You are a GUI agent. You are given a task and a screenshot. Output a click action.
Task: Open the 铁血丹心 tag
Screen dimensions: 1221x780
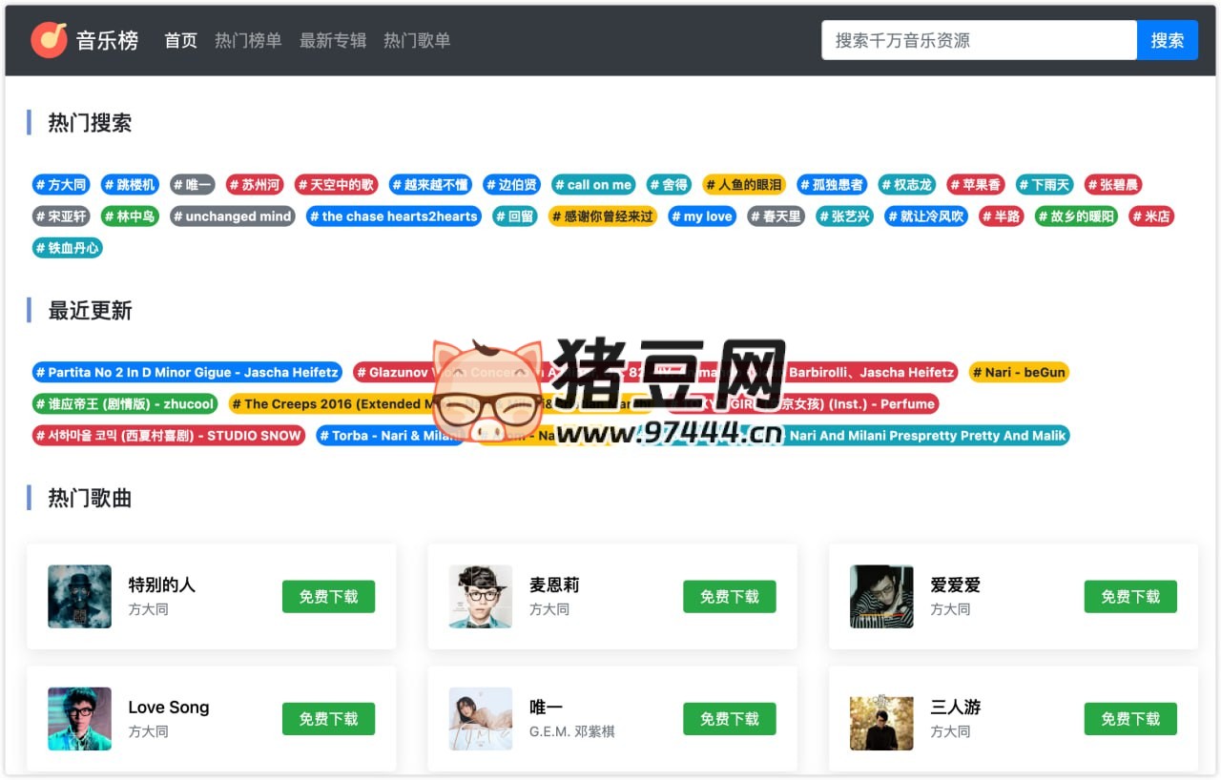click(x=67, y=248)
